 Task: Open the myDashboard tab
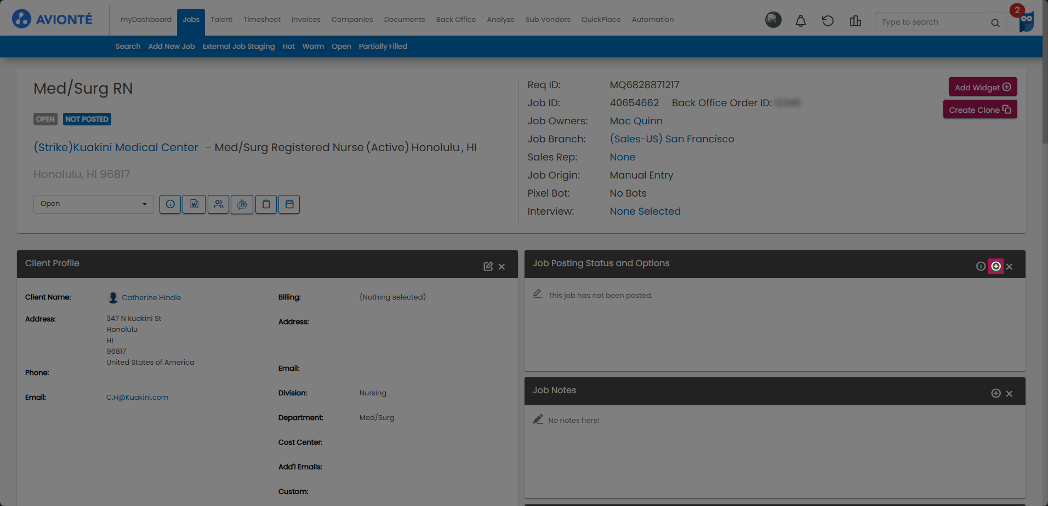click(x=146, y=19)
